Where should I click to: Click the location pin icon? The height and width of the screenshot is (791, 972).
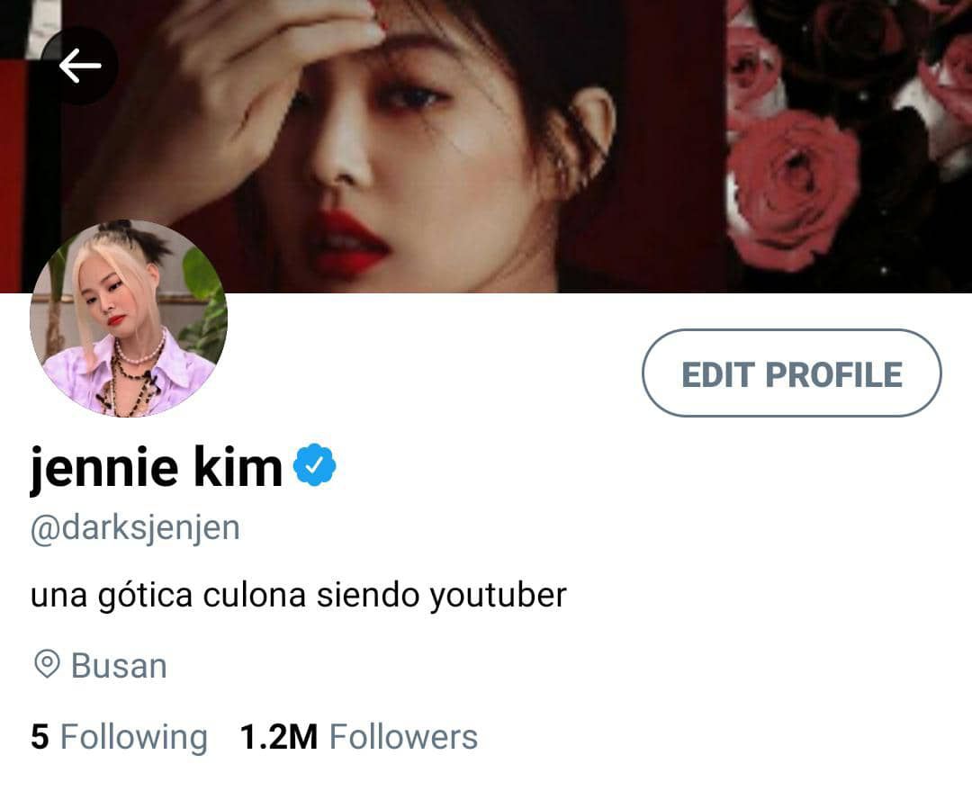[x=47, y=665]
